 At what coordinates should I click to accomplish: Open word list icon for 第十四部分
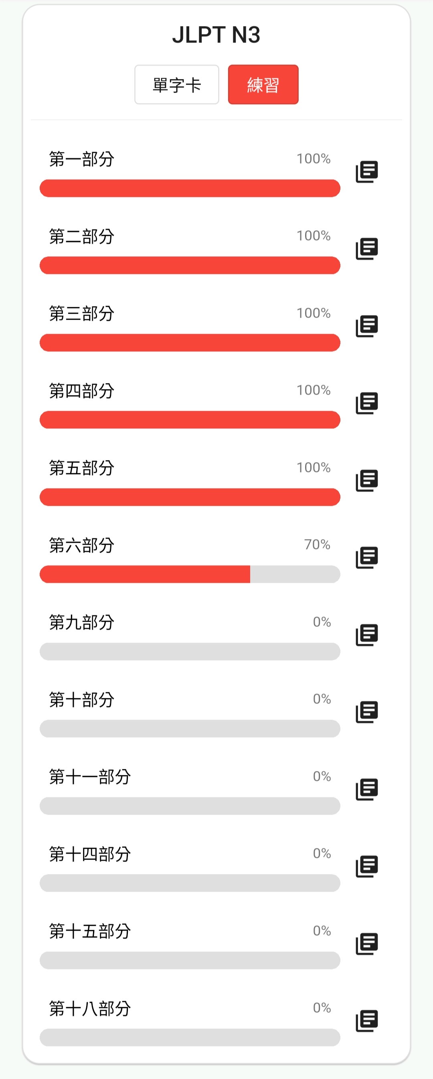(367, 867)
